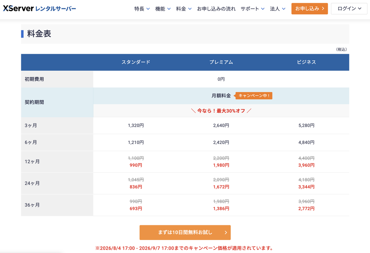
Task: Go to お申し込みの流れ page
Action: click(216, 9)
